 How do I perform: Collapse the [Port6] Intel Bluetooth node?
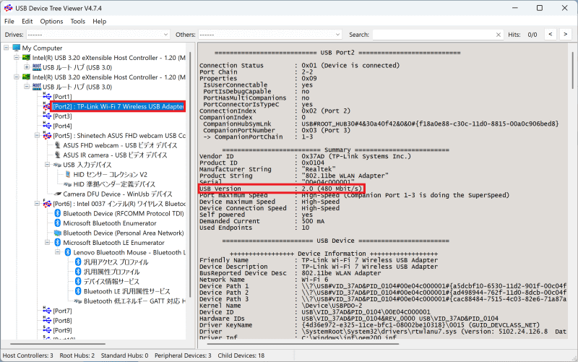click(38, 204)
